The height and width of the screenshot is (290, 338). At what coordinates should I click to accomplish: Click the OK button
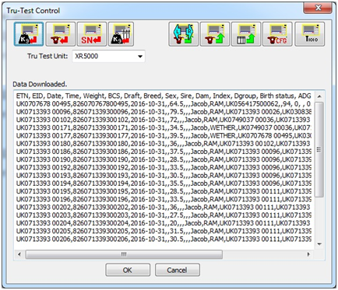tap(128, 270)
